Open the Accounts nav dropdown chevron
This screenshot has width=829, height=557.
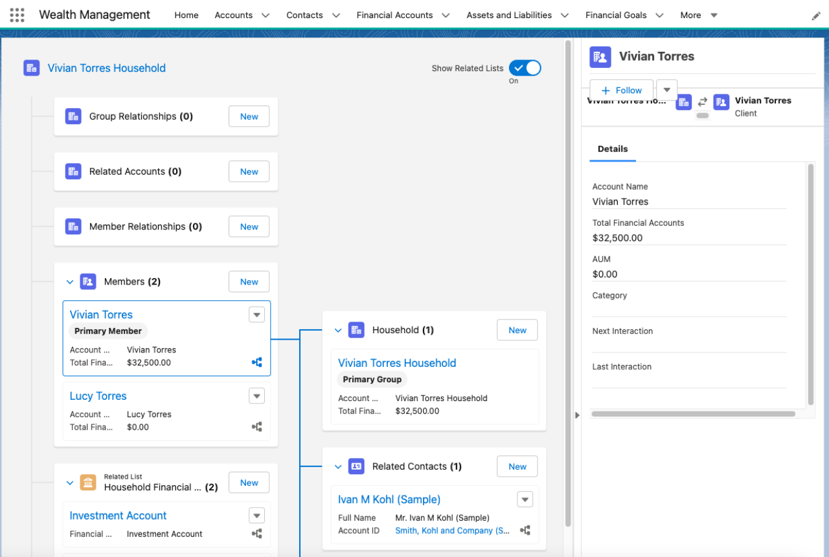(266, 16)
